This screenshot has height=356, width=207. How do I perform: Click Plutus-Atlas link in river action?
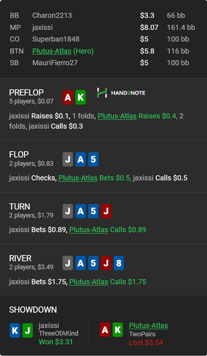[x=88, y=282]
